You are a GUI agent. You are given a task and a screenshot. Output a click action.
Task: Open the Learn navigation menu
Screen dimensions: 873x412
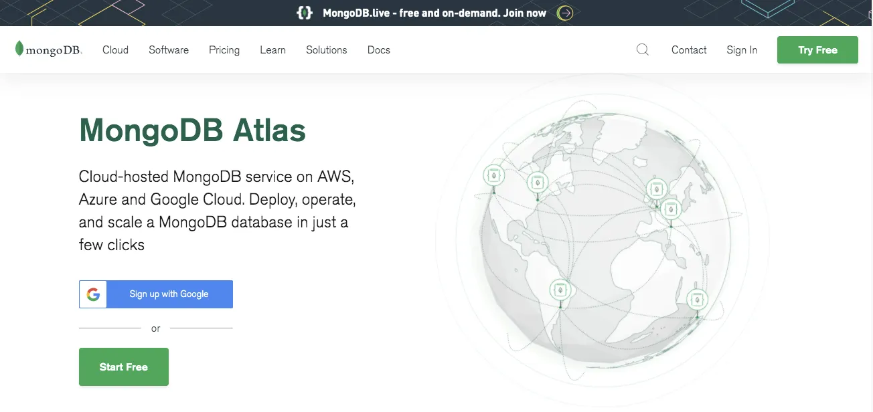273,50
